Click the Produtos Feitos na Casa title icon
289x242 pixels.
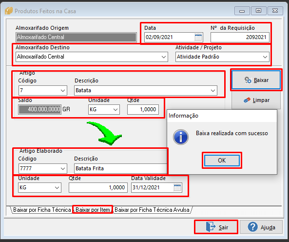point(9,11)
